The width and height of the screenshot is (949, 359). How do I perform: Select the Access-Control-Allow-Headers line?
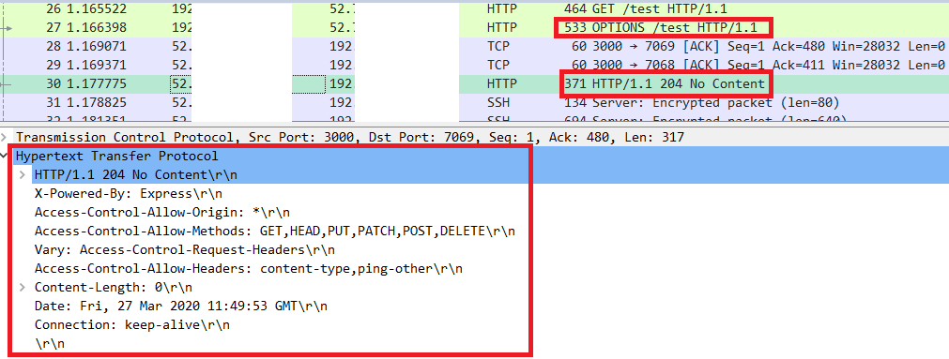tap(249, 268)
